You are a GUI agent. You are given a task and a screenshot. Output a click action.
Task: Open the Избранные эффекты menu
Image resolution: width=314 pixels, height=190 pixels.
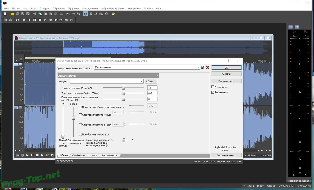click(112, 8)
